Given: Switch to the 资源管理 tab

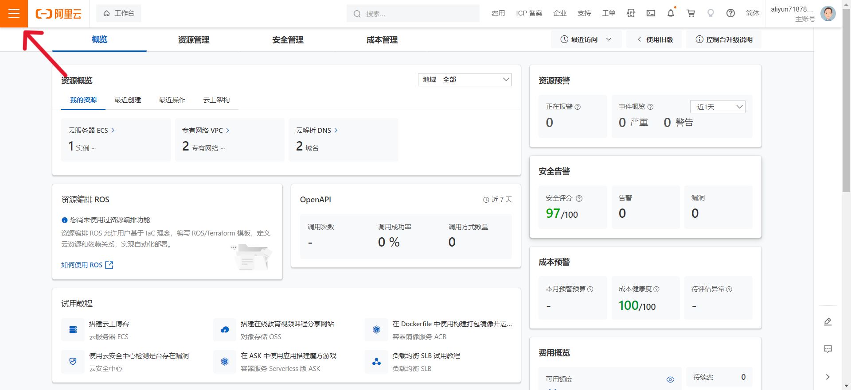Looking at the screenshot, I should [x=194, y=40].
